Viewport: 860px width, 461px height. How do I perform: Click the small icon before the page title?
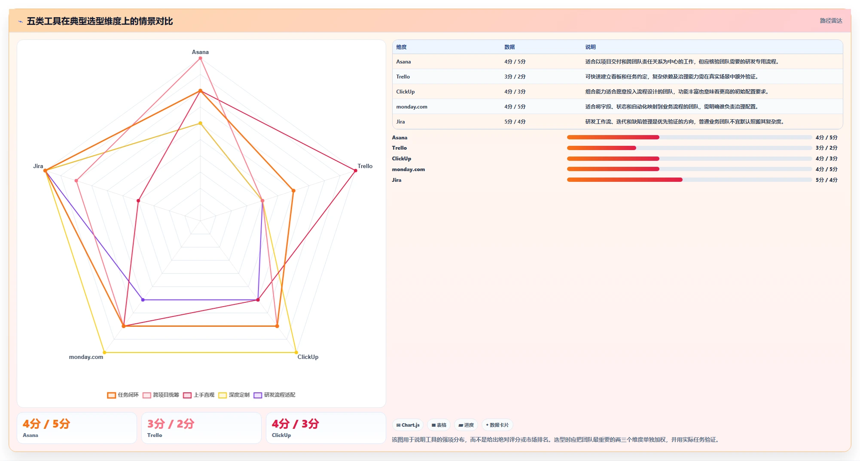click(x=20, y=21)
